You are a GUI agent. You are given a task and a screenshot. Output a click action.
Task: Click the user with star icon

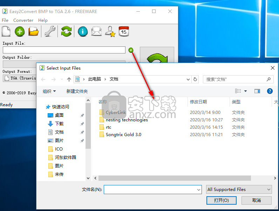coord(110,31)
